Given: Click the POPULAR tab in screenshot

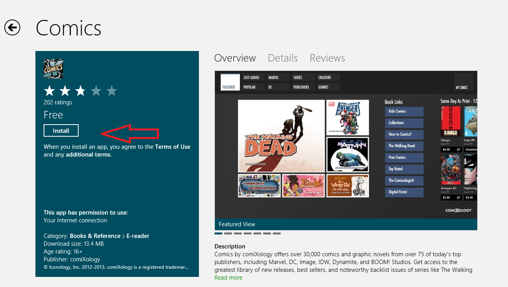Looking at the screenshot, I should pos(253,87).
